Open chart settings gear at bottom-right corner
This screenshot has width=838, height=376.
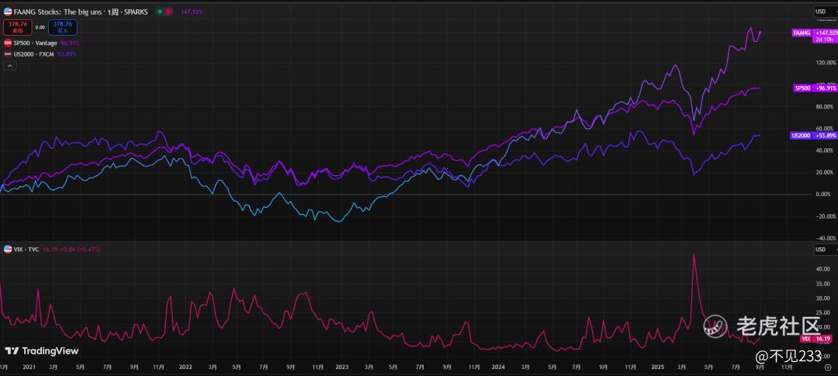click(x=828, y=367)
